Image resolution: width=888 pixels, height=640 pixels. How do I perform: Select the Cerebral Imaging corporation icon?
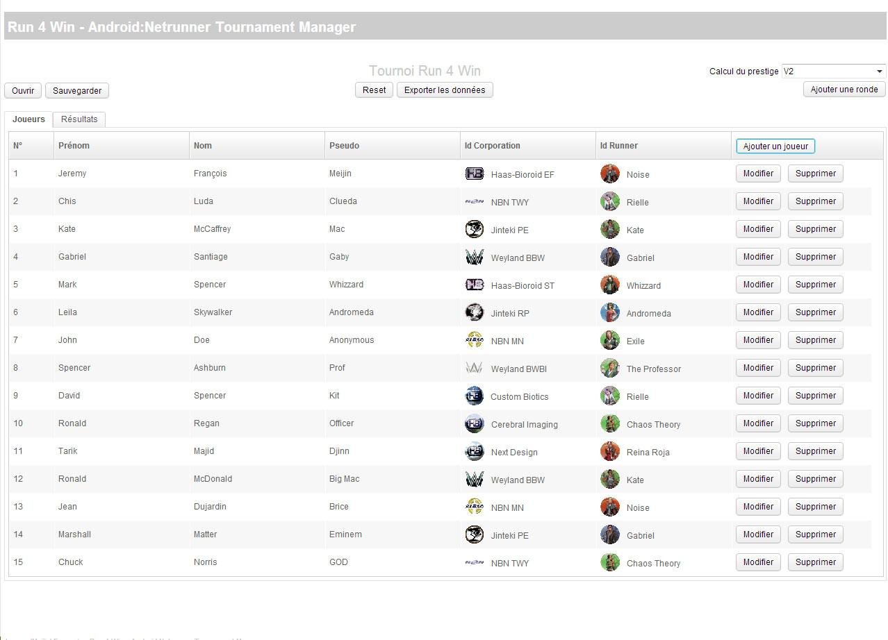(x=473, y=424)
